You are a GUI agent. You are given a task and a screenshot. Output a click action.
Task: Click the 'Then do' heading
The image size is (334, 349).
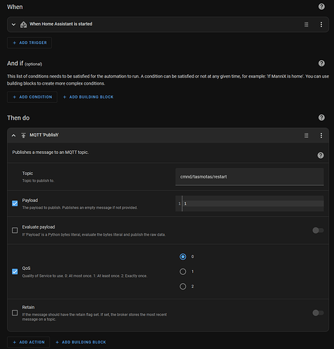tap(18, 118)
